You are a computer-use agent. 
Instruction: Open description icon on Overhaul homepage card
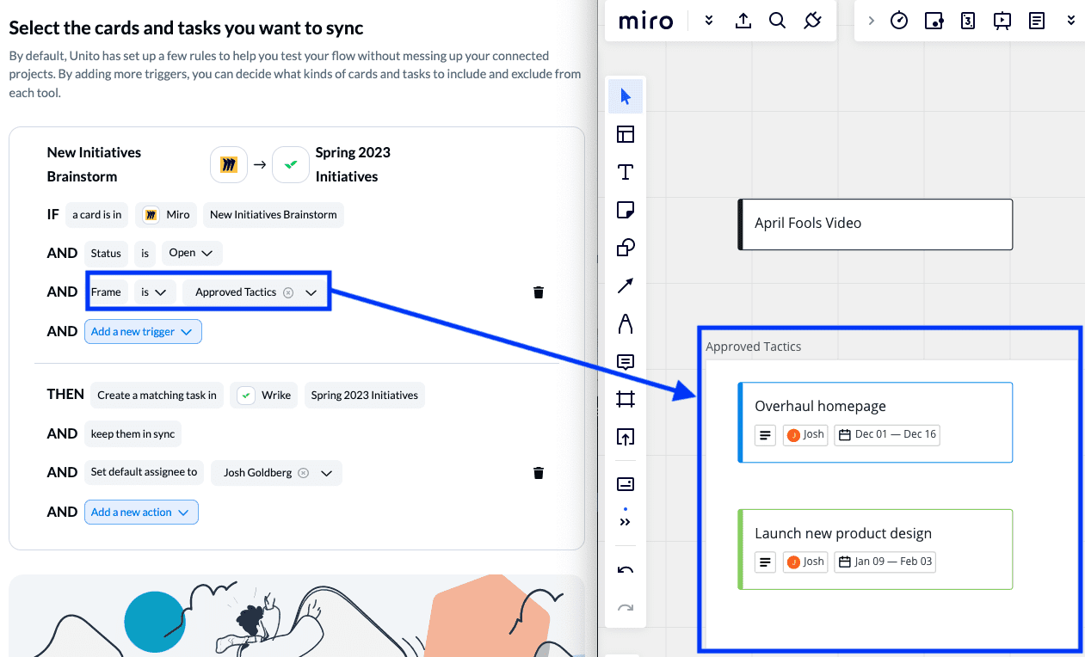pyautogui.click(x=765, y=435)
